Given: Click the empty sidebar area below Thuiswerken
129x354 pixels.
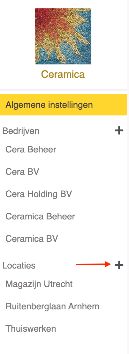Looking at the screenshot, I should pos(64,345).
